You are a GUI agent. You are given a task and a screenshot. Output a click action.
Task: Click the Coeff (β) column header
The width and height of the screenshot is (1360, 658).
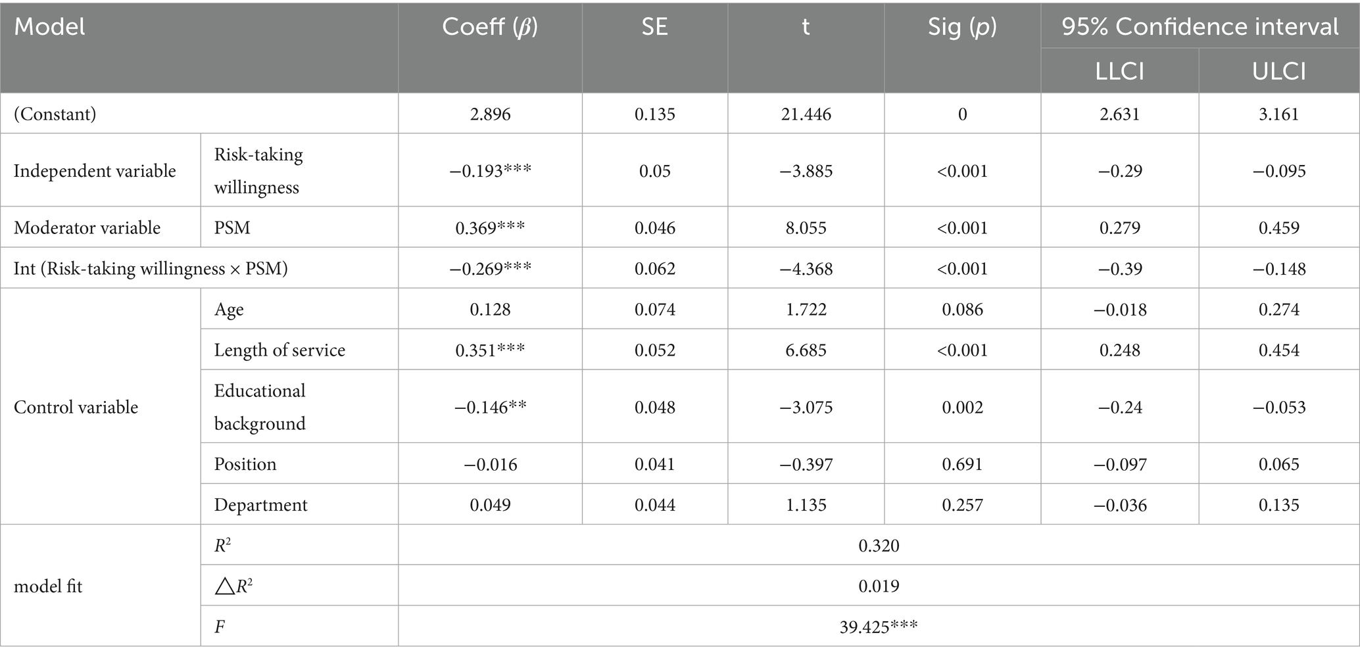tap(490, 27)
